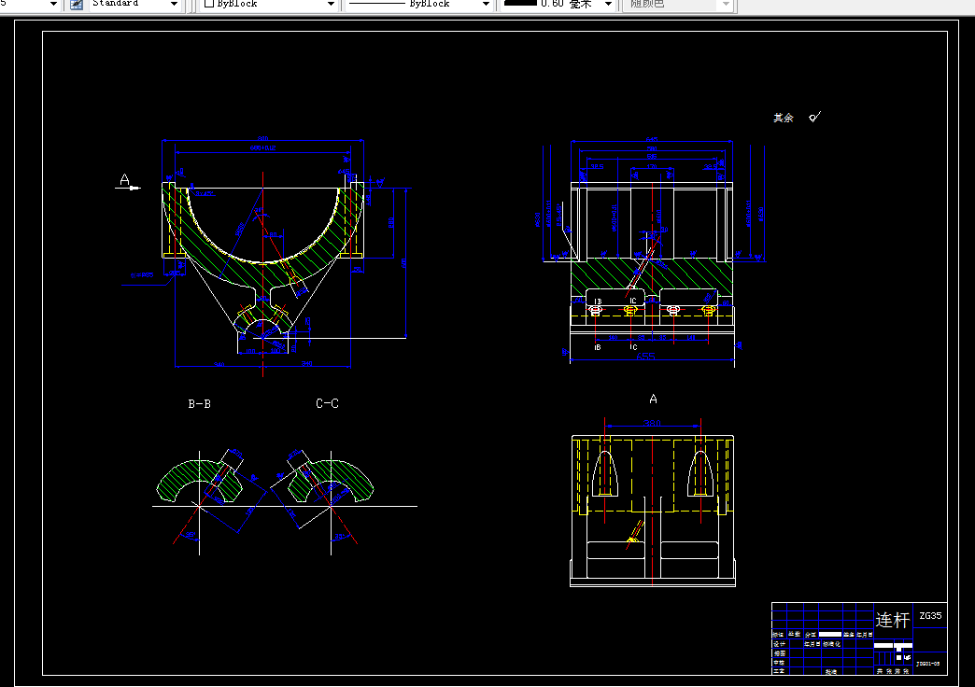Select the view direction arrow labeled A
This screenshot has width=975, height=687.
coord(128,182)
